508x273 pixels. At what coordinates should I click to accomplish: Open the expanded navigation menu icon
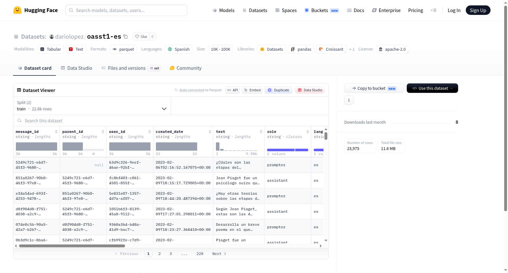433,10
